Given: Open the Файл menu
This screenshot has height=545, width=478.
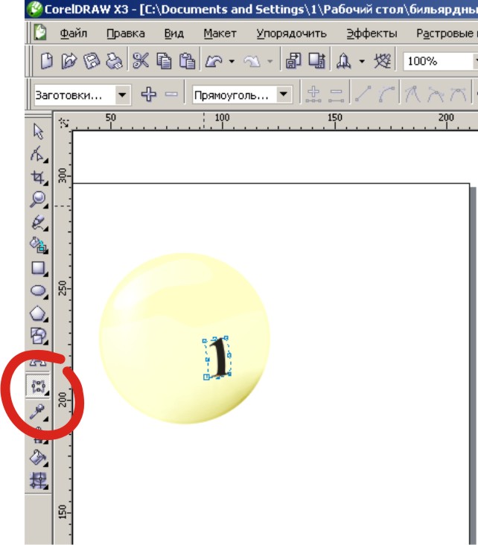Looking at the screenshot, I should pos(74,34).
